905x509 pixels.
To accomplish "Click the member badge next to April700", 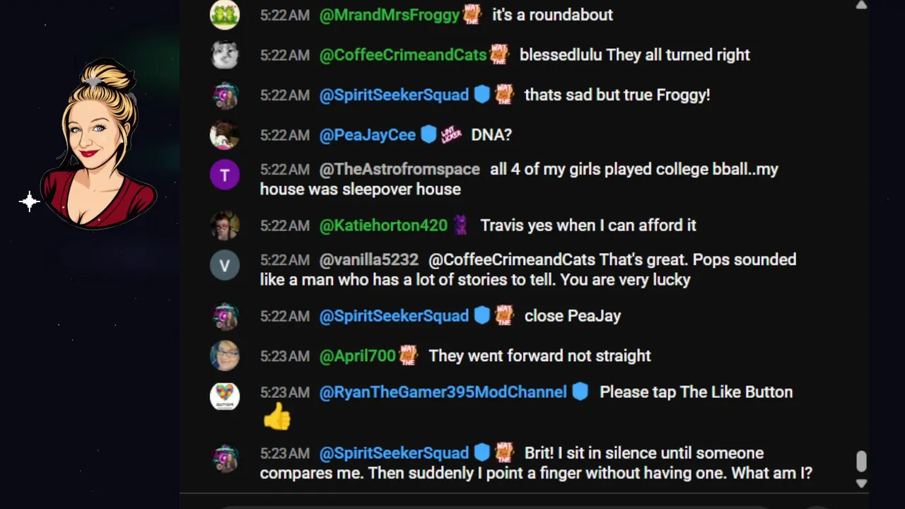I will pyautogui.click(x=409, y=355).
